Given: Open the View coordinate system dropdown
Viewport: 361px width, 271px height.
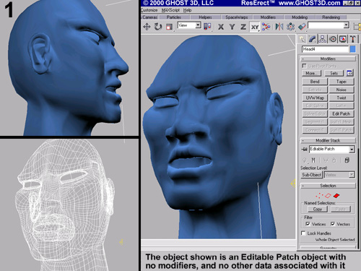Looking at the screenshot, I should [198, 25].
